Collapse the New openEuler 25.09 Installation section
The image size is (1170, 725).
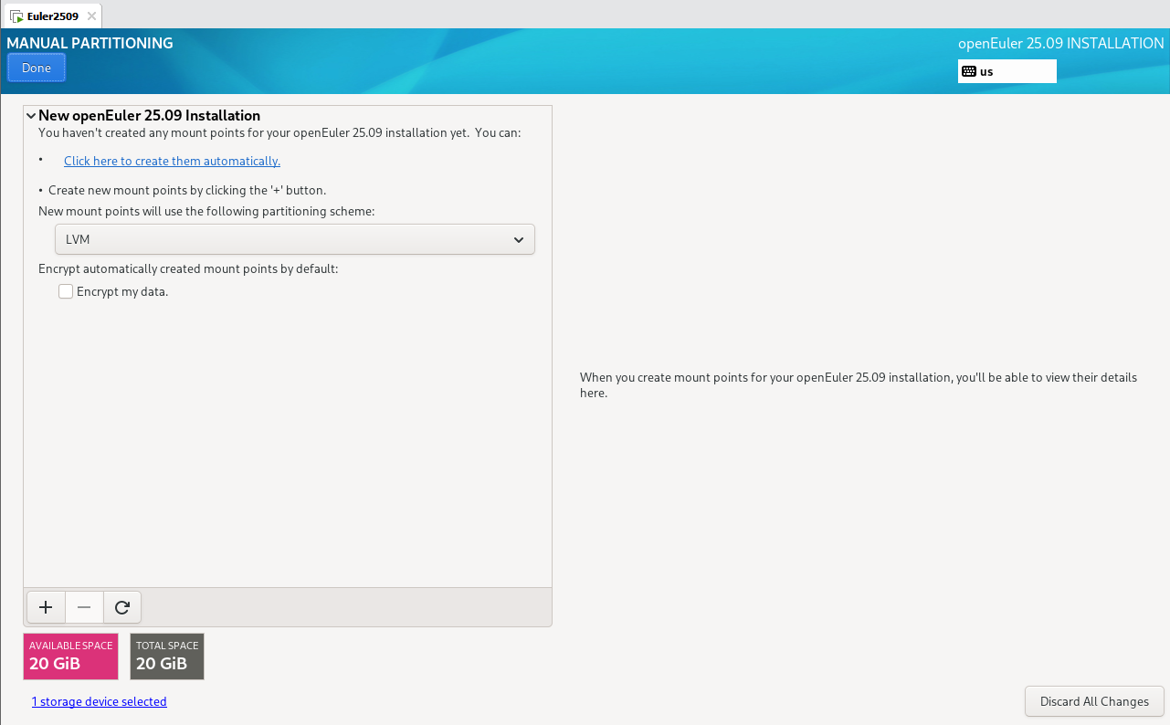31,116
